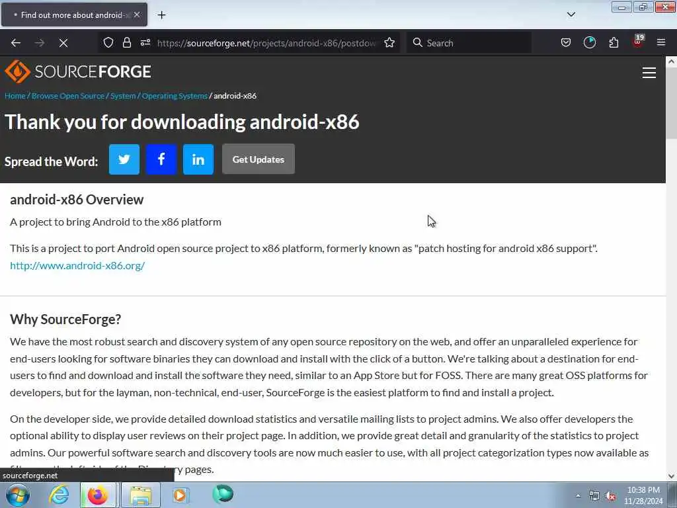Click scrollbar up arrow

click(671, 62)
